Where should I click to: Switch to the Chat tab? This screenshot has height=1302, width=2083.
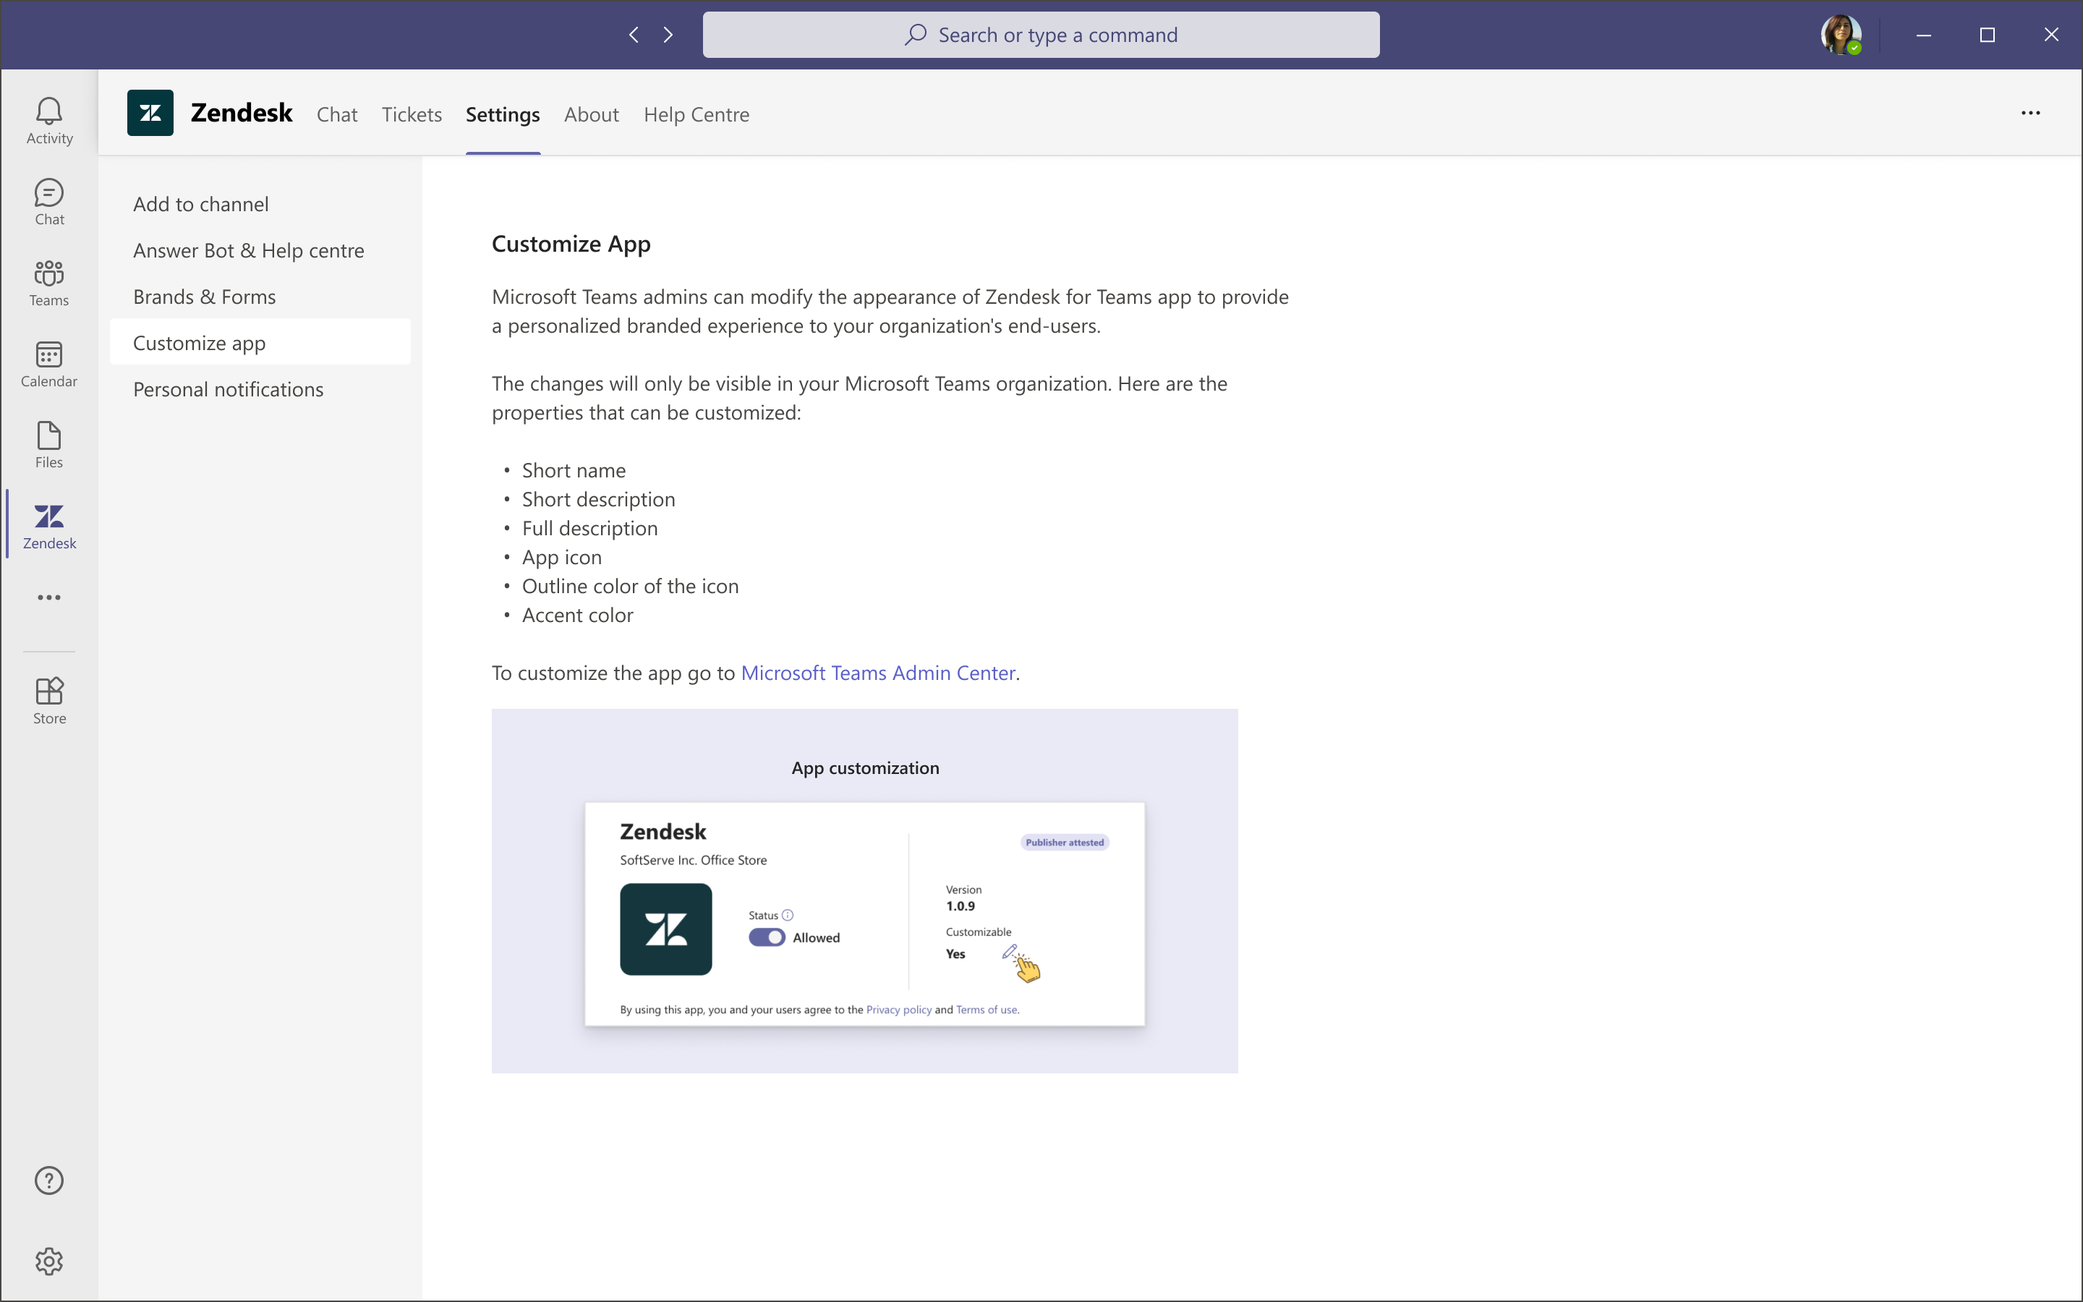click(x=336, y=114)
